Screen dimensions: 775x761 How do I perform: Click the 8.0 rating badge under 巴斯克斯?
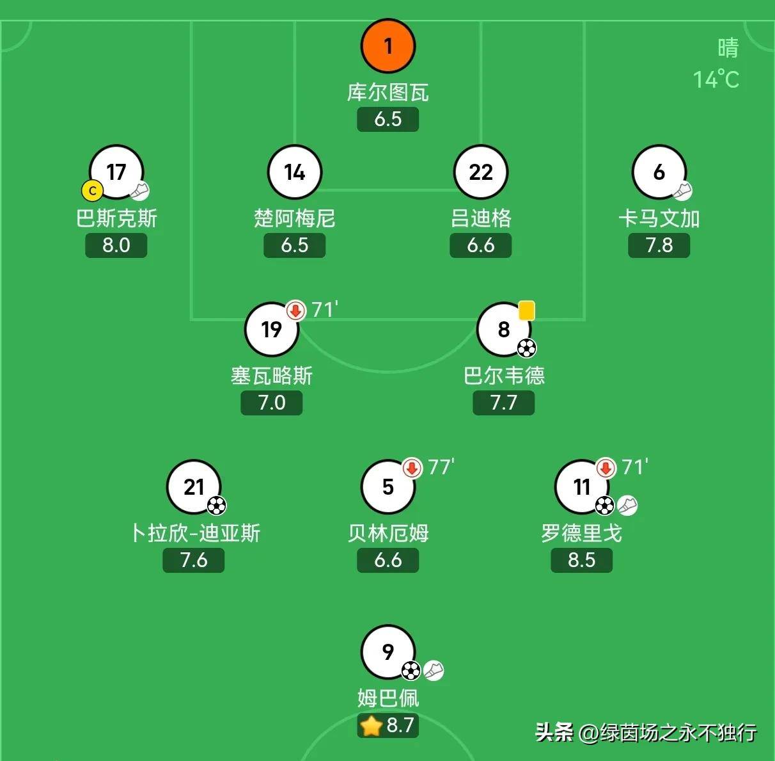[x=116, y=245]
